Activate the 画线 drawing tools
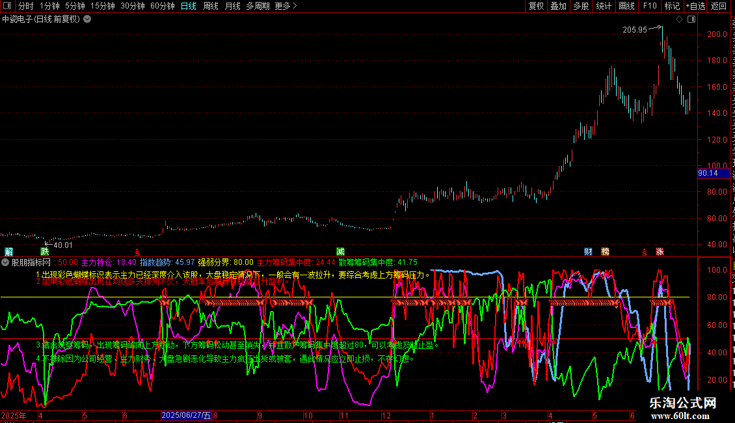 click(626, 6)
